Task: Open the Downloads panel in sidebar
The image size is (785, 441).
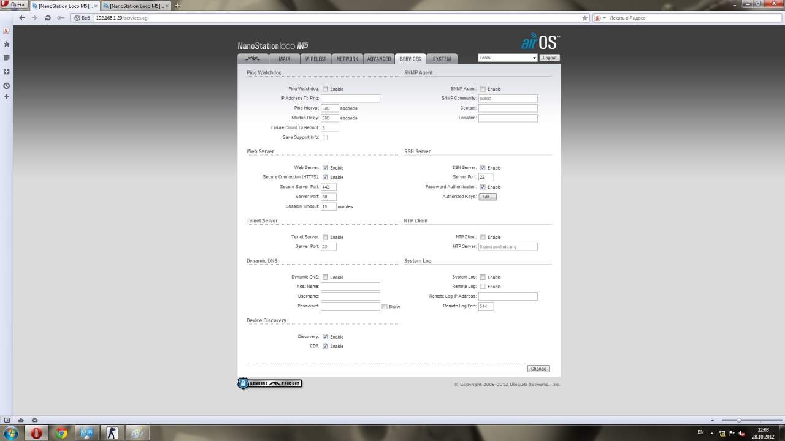Action: pos(7,71)
